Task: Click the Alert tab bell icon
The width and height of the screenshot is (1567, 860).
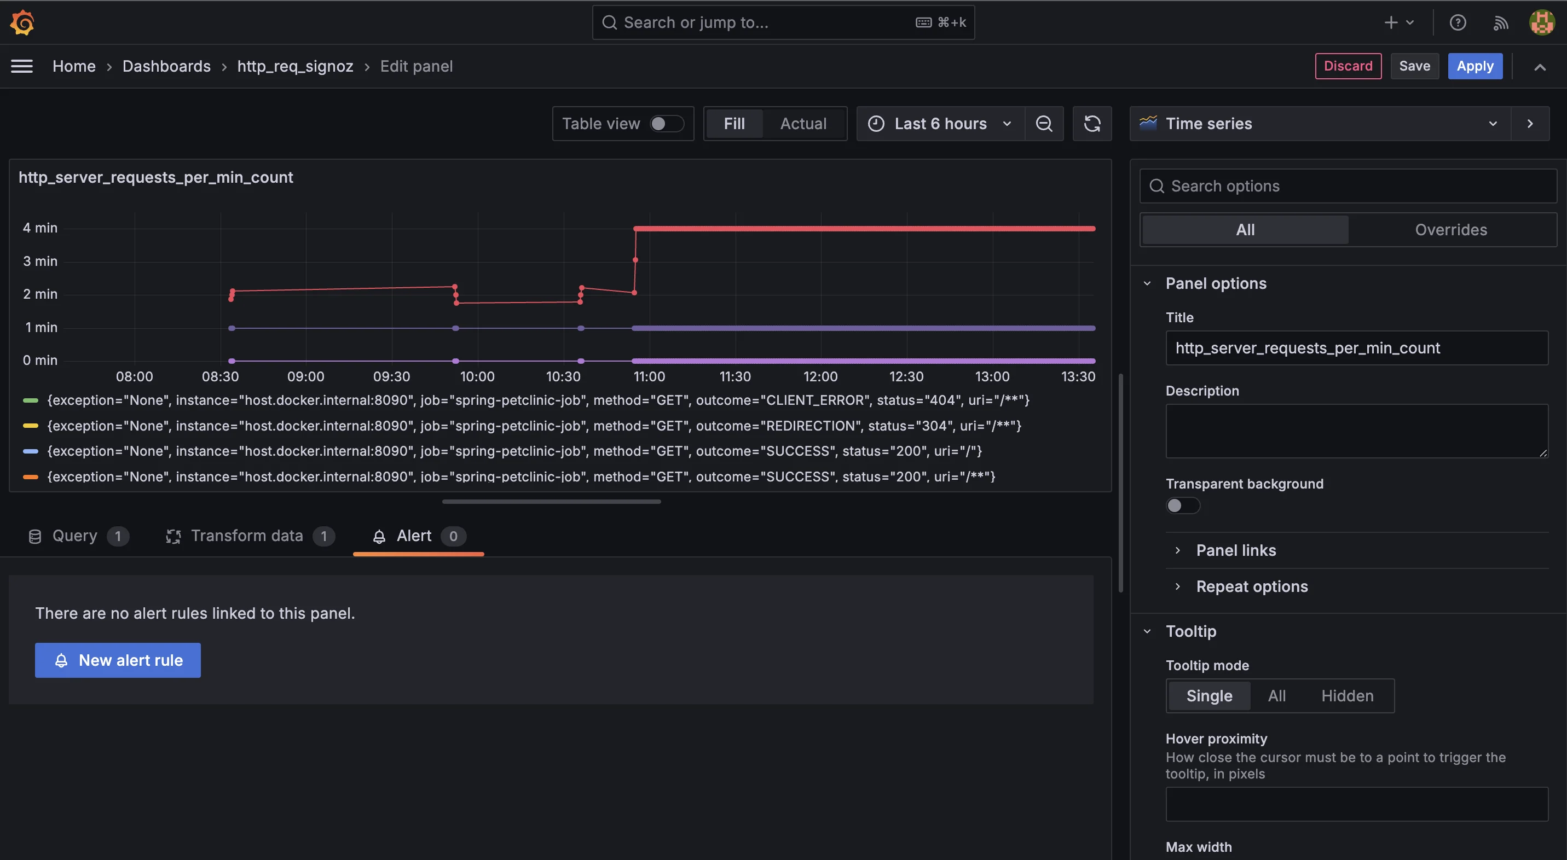Action: 379,537
